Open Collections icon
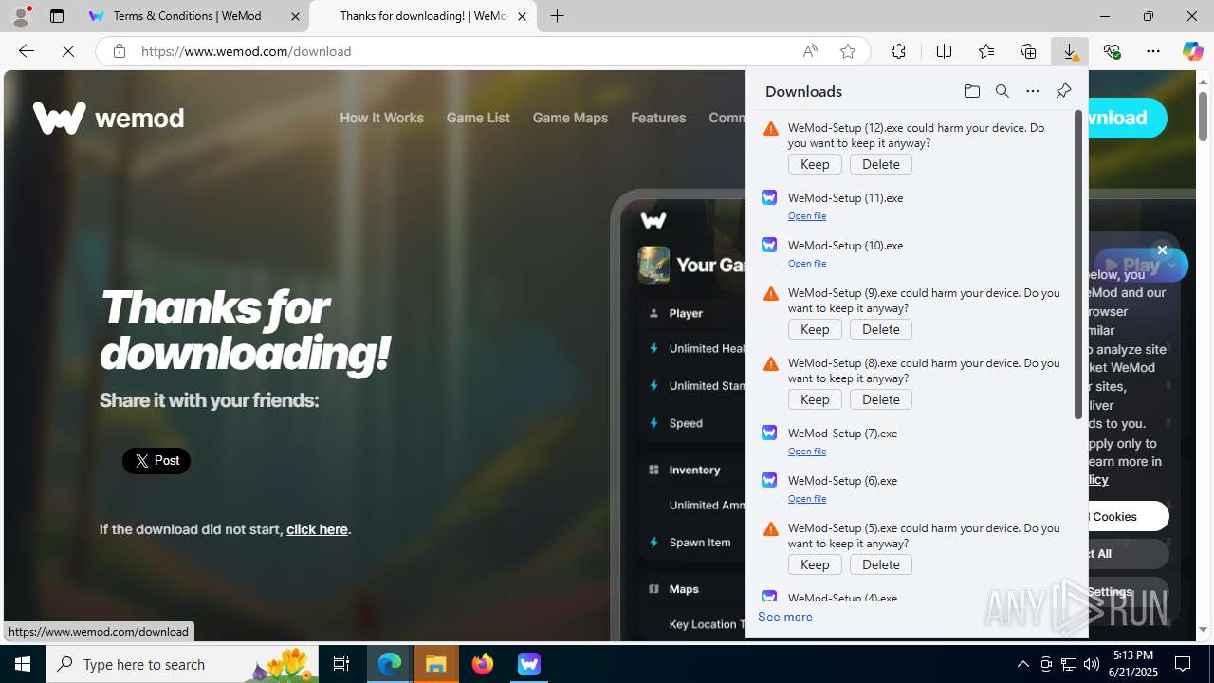The image size is (1214, 683). point(1028,51)
